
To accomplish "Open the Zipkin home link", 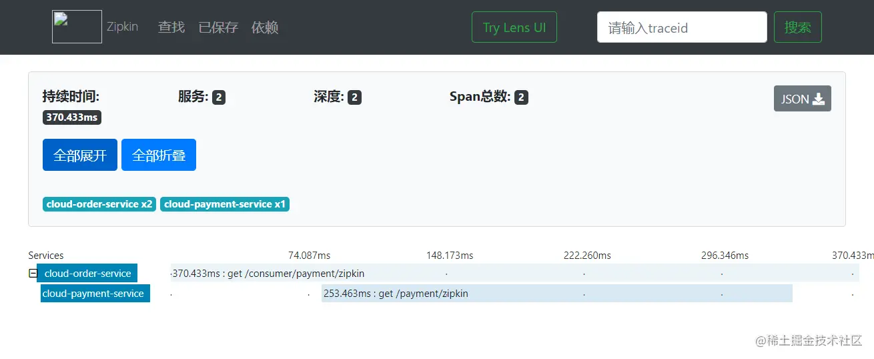I will [x=122, y=27].
